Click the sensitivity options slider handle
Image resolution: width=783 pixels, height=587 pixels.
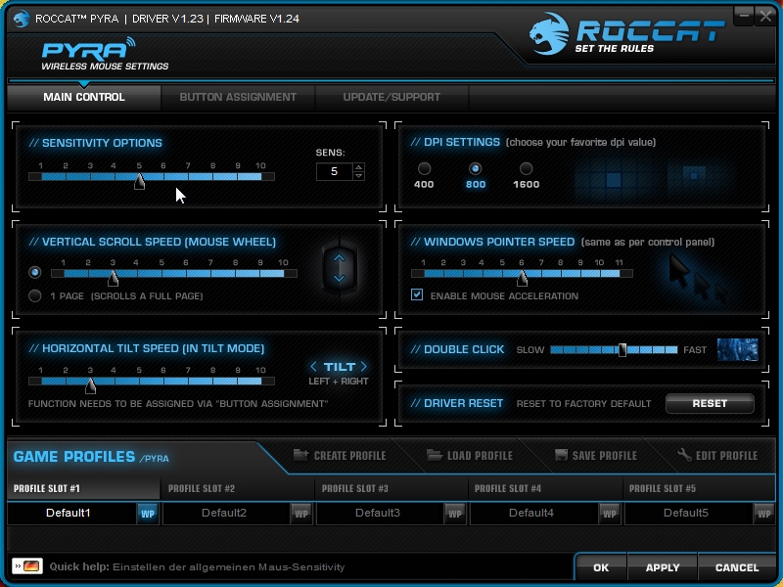click(x=139, y=181)
